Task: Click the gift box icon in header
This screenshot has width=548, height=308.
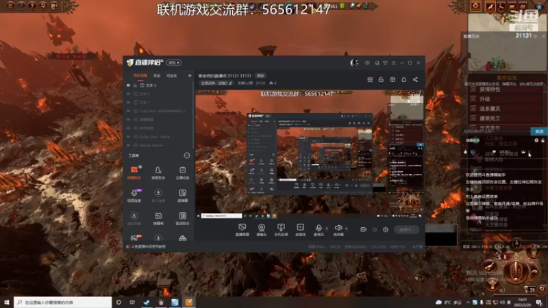Action: tap(370, 79)
